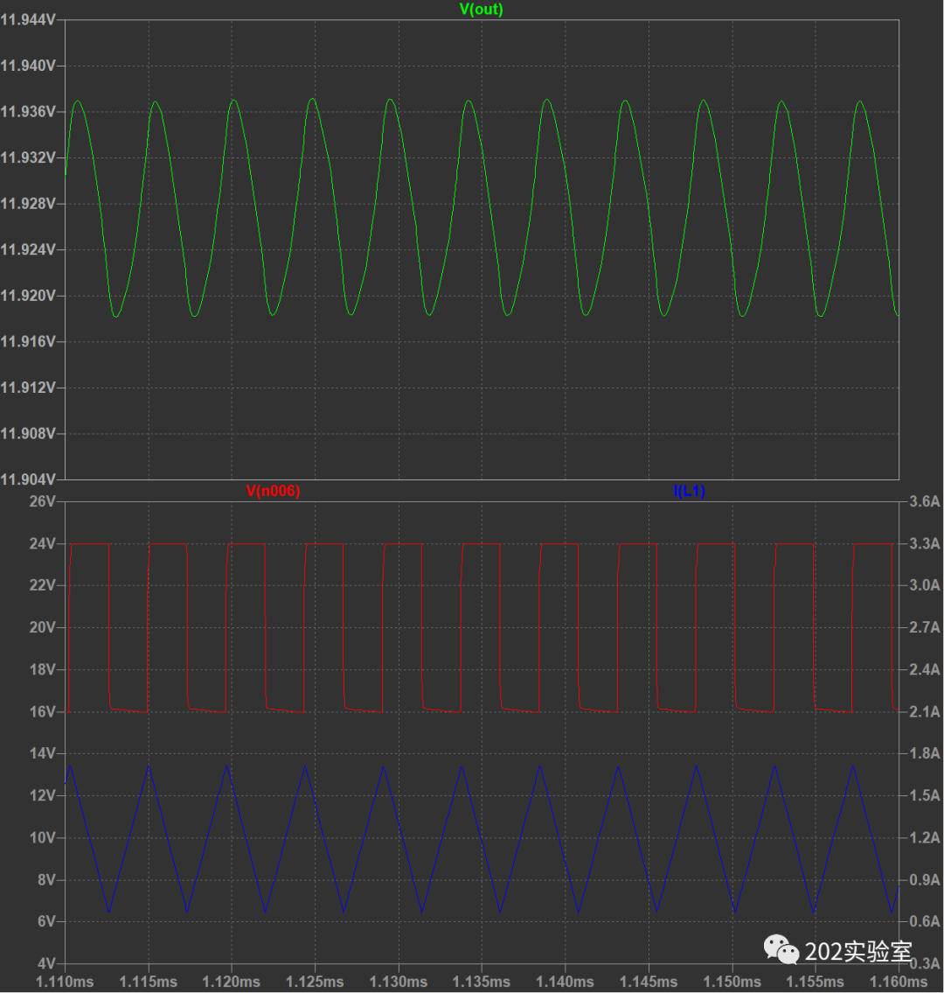Click the 1.110ms time axis label
Image resolution: width=944 pixels, height=993 pixels.
coord(66,983)
